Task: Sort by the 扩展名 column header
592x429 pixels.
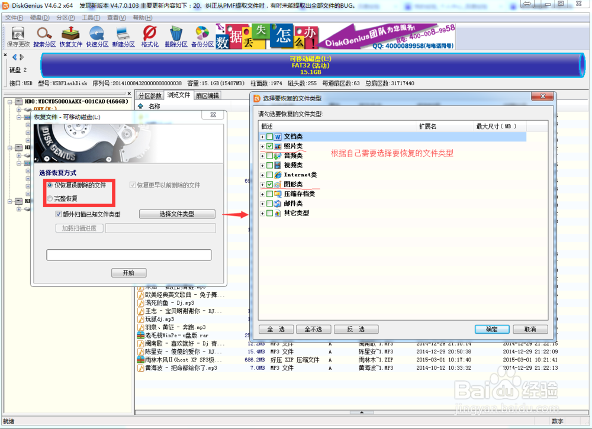Action: [x=445, y=126]
